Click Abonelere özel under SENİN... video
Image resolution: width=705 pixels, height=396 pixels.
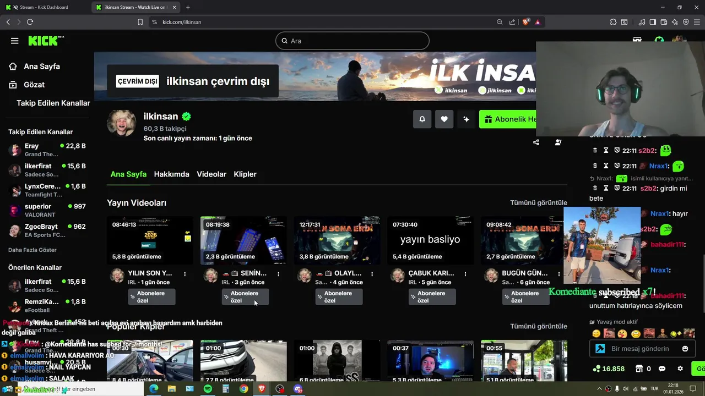pyautogui.click(x=245, y=297)
